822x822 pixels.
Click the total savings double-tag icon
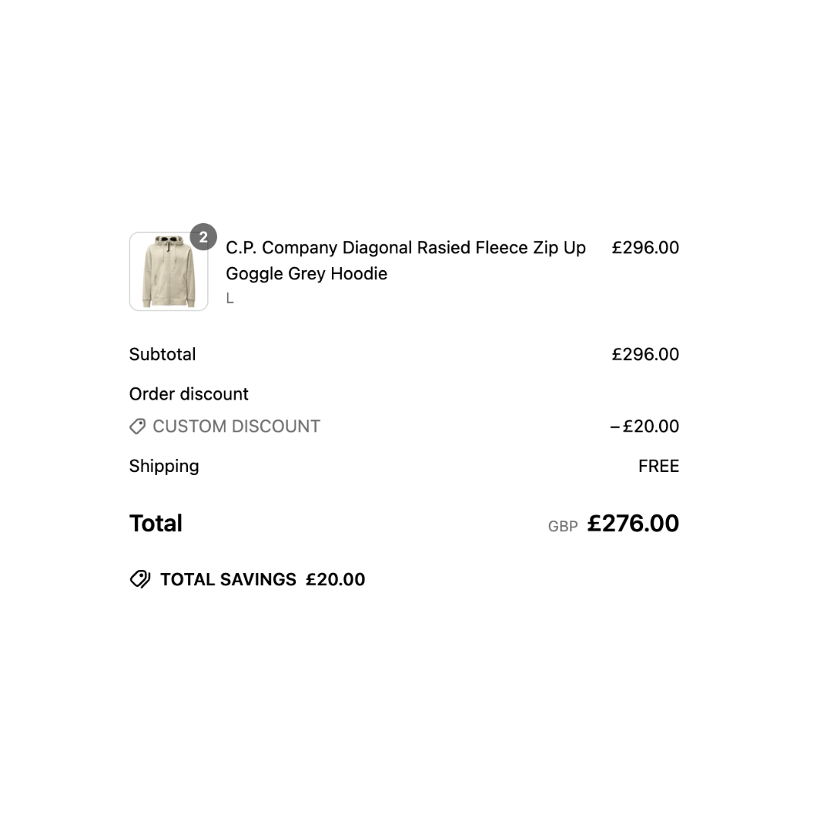pyautogui.click(x=140, y=579)
